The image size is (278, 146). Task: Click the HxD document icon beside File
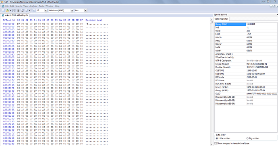(3, 6)
